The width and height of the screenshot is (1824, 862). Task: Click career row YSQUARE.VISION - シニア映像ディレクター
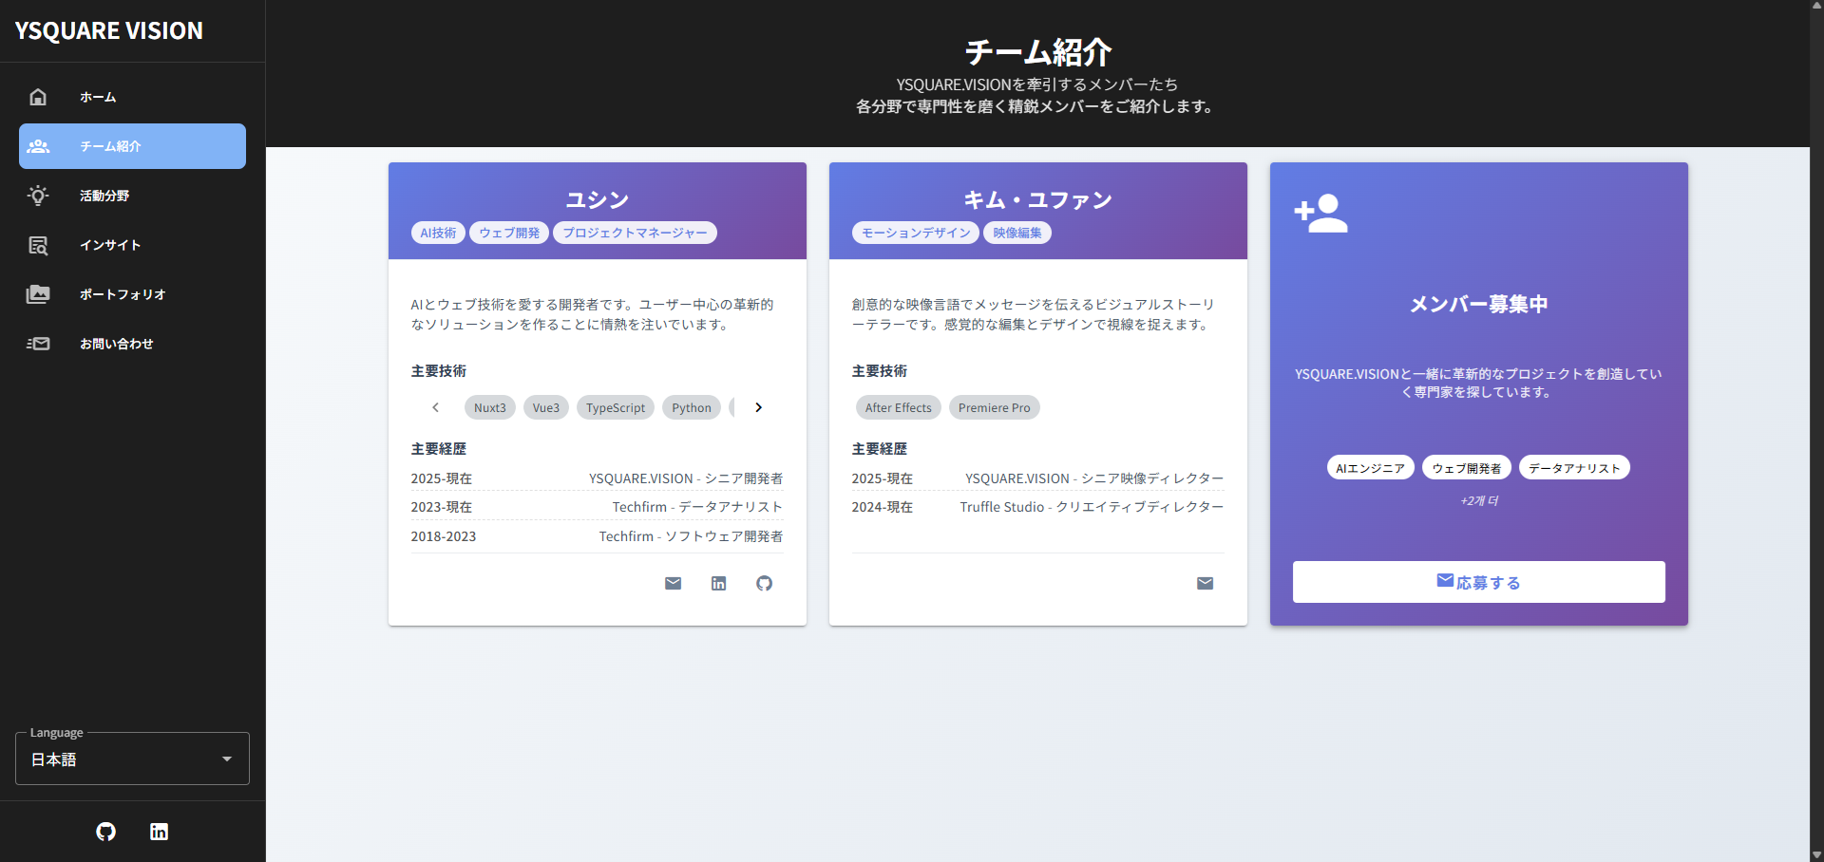click(1038, 478)
